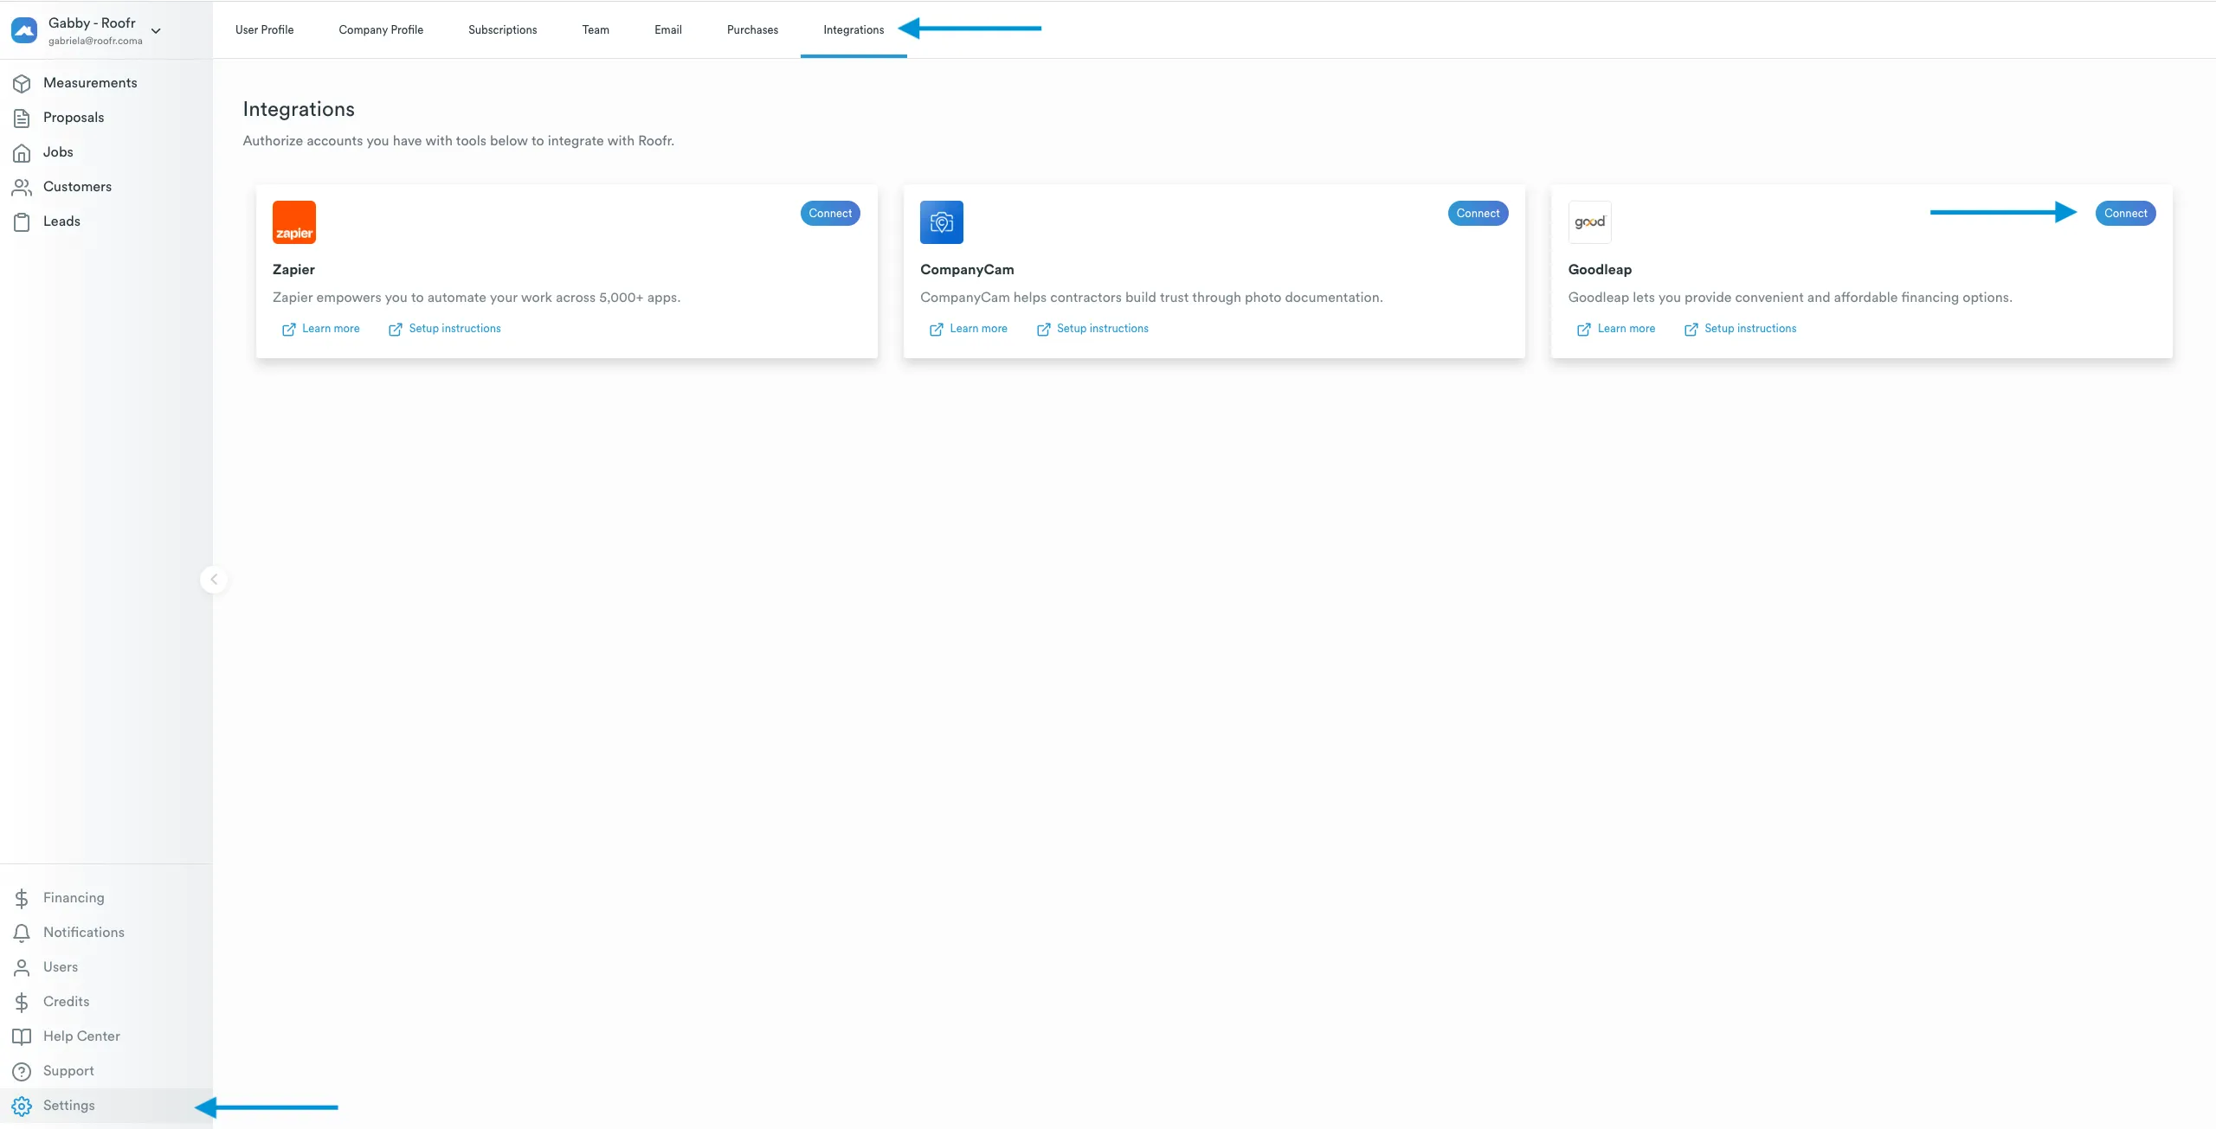Switch to the Subscriptions tab
The width and height of the screenshot is (2216, 1129).
coord(502,29)
